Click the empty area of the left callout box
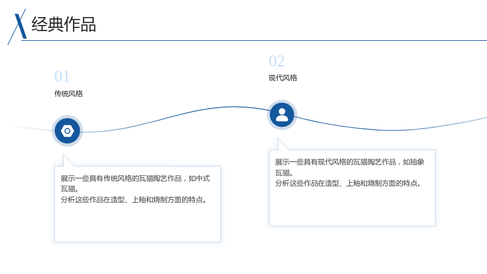This screenshot has height=274, width=487. click(138, 223)
